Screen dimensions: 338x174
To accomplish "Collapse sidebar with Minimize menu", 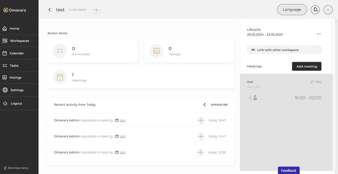I will coord(16,168).
